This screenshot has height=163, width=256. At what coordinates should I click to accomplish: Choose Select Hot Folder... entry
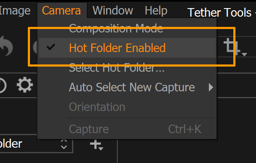pos(116,67)
